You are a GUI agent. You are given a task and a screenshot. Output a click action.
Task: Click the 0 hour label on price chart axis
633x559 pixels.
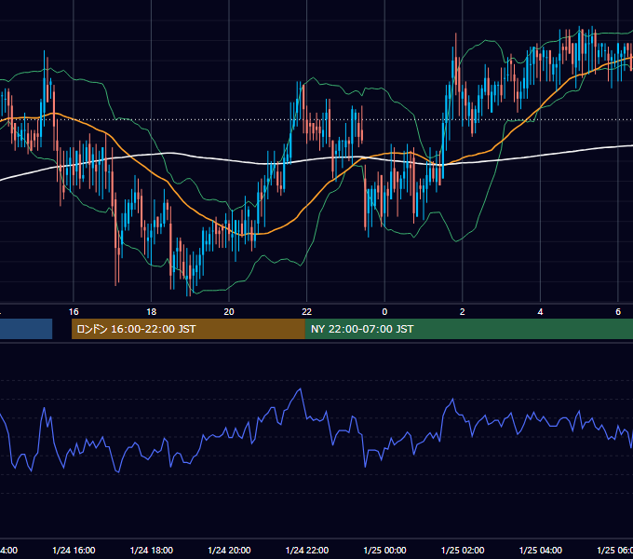(384, 312)
